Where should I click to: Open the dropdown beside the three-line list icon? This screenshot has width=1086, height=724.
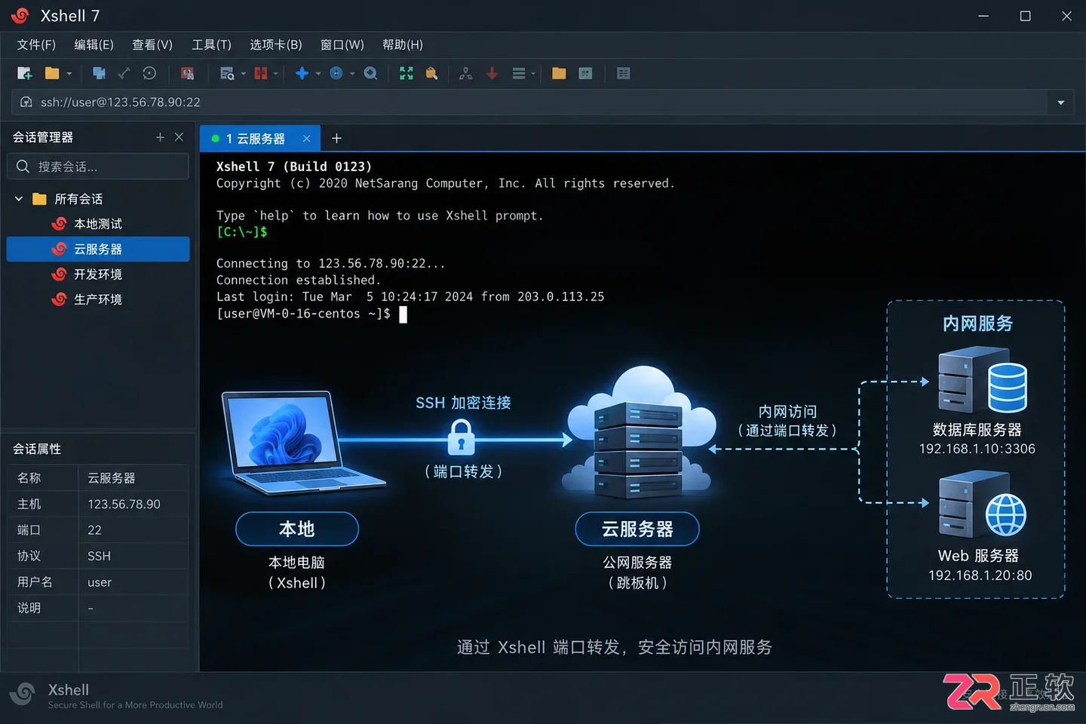coord(533,74)
